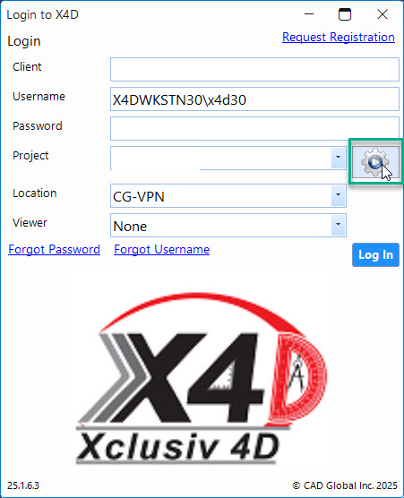Open the Location dropdown arrow

338,195
